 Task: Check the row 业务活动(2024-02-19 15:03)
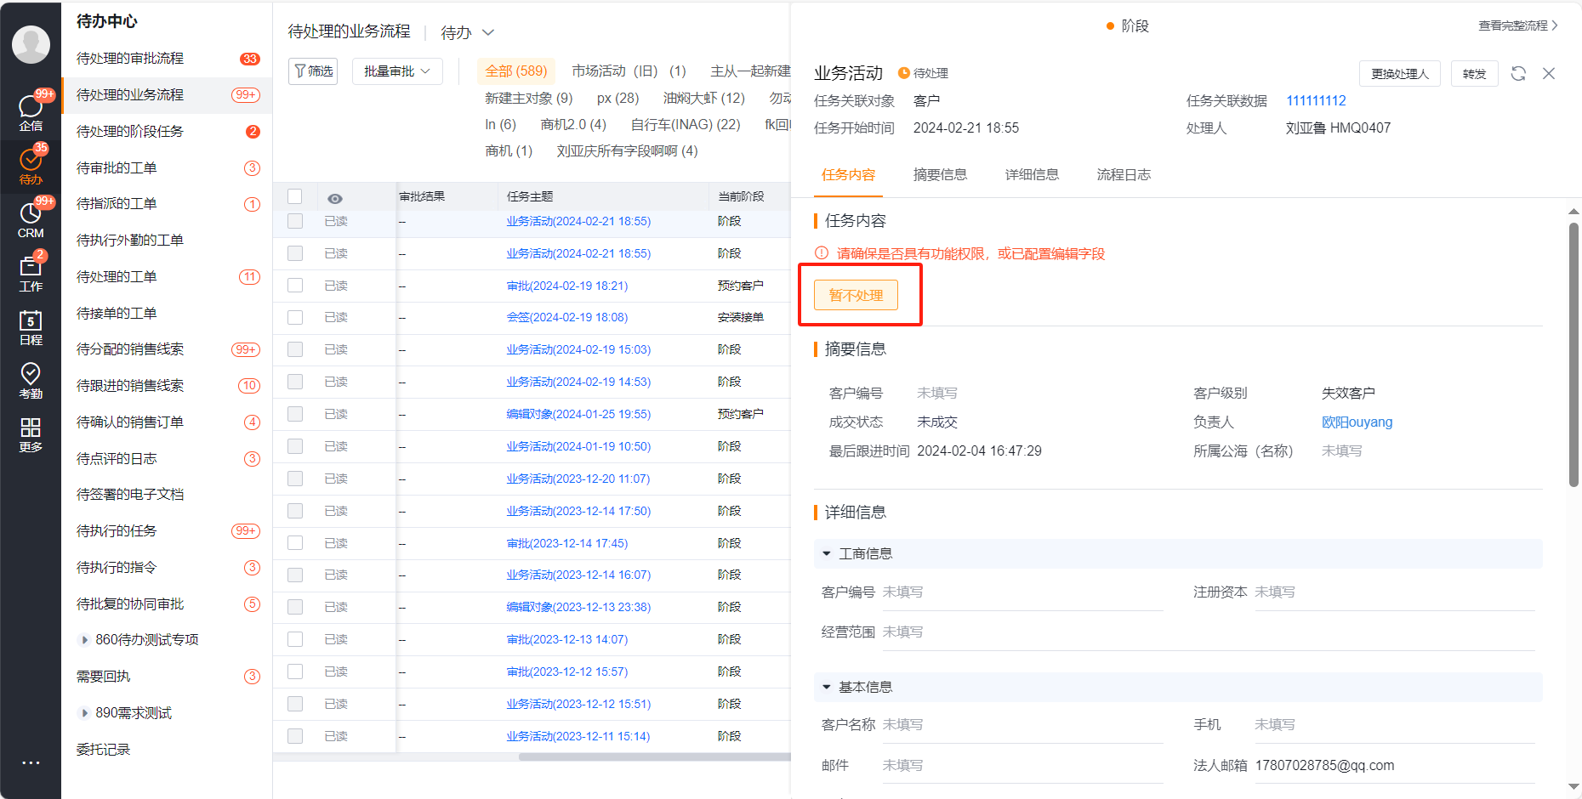(295, 349)
